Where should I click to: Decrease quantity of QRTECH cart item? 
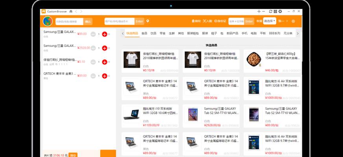93,76
